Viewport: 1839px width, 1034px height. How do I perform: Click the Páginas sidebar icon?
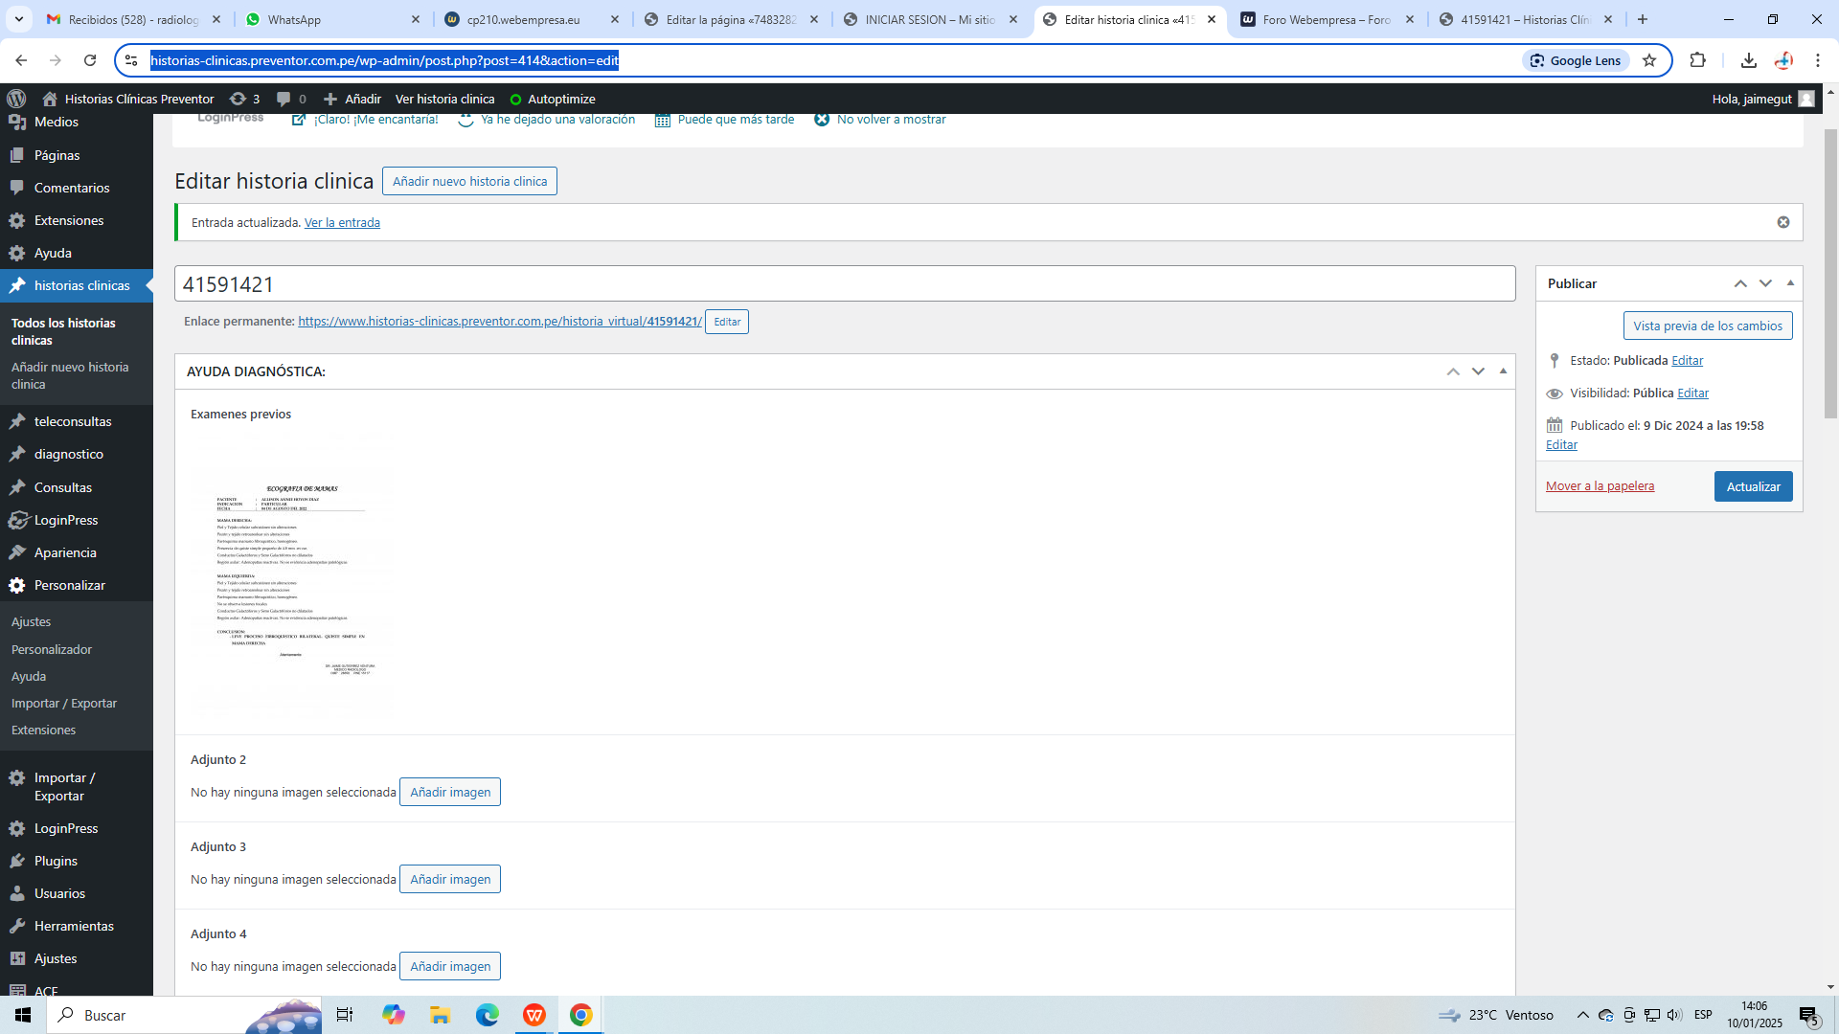pyautogui.click(x=17, y=155)
